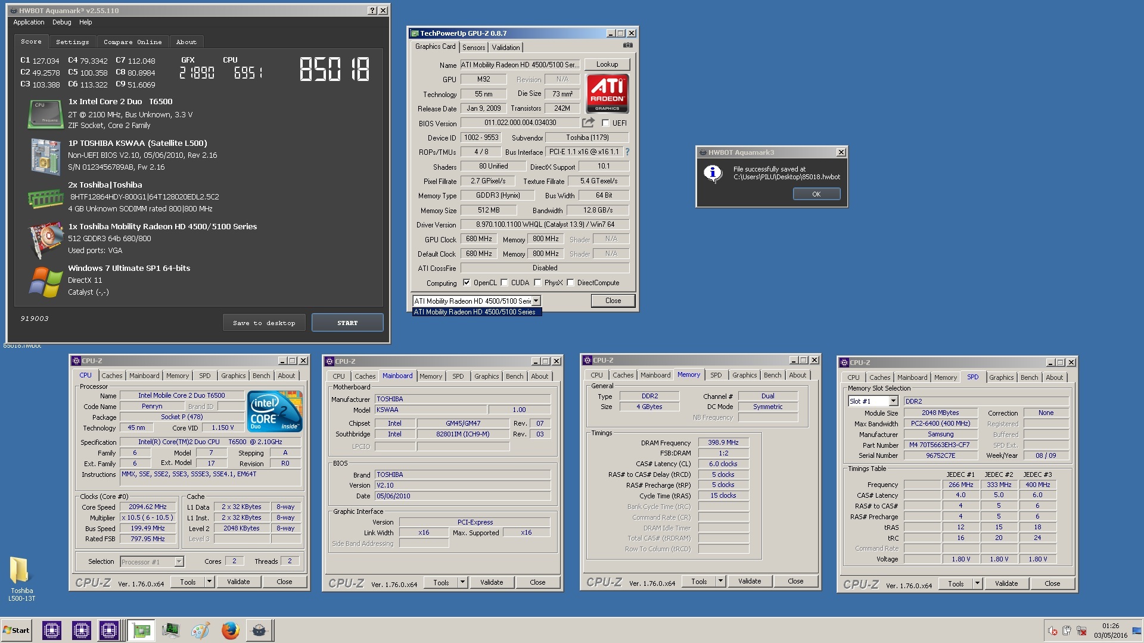Click the Aquamark3 title bar help button

coord(372,10)
